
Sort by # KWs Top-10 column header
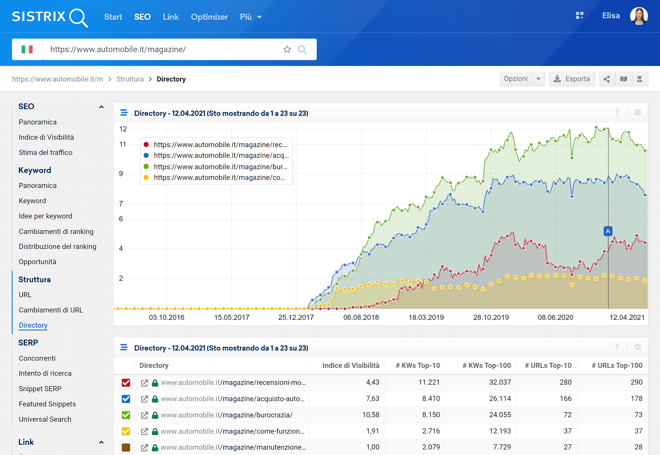(x=418, y=366)
